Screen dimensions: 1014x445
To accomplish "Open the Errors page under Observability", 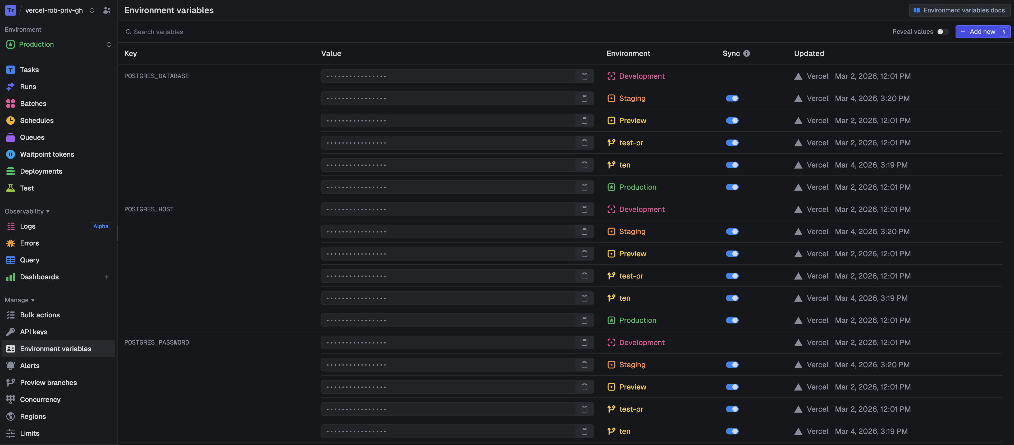I will tap(30, 243).
